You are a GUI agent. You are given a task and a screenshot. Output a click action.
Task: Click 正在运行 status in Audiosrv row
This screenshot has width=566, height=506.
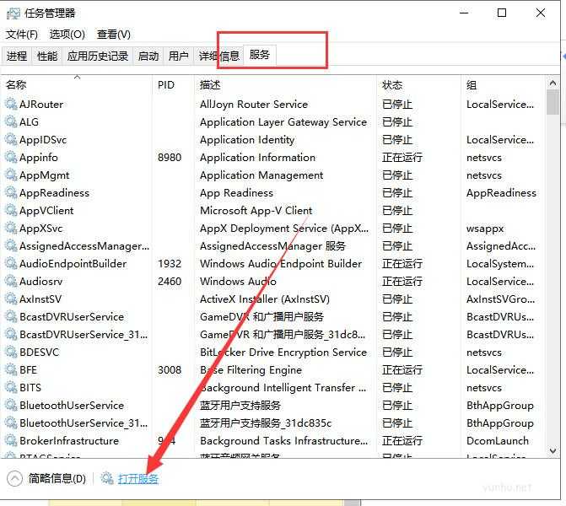click(402, 281)
